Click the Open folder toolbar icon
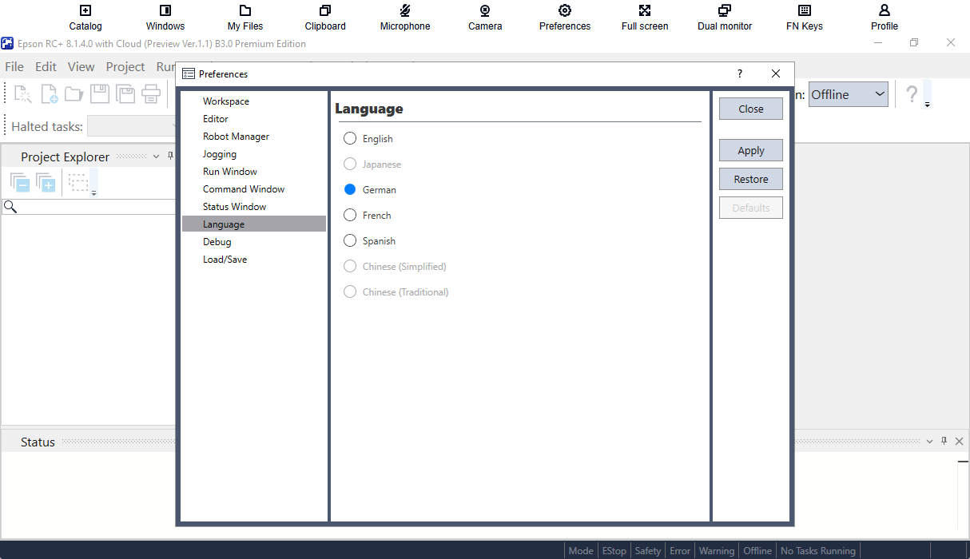 point(74,94)
